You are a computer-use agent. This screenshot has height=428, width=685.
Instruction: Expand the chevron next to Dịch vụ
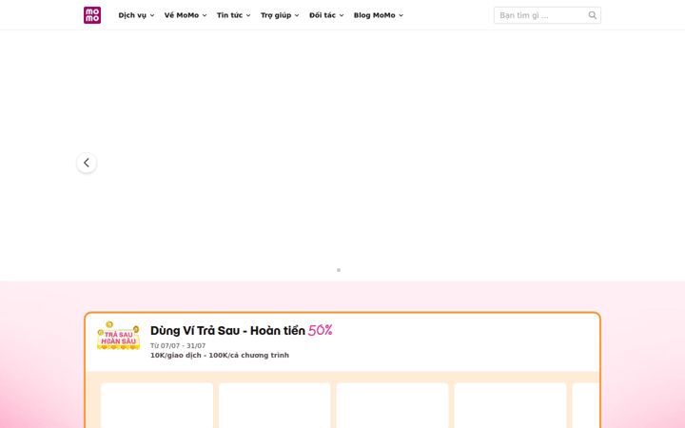(152, 15)
